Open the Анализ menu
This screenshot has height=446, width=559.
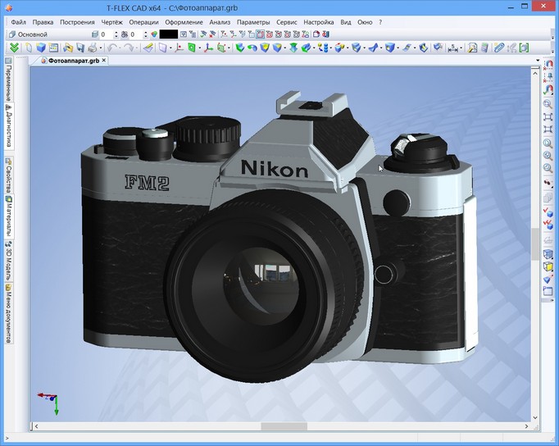point(220,22)
